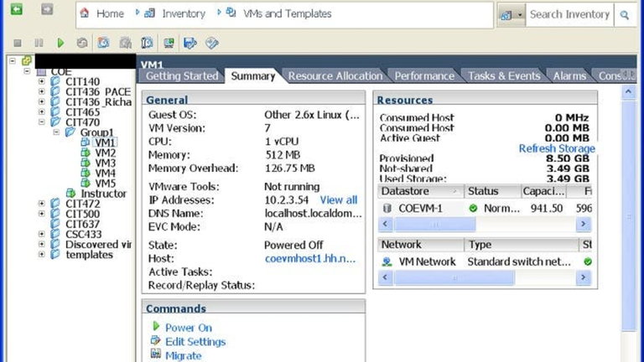Image resolution: width=644 pixels, height=362 pixels.
Task: Select Discovered virtual machine folder
Action: (x=98, y=244)
